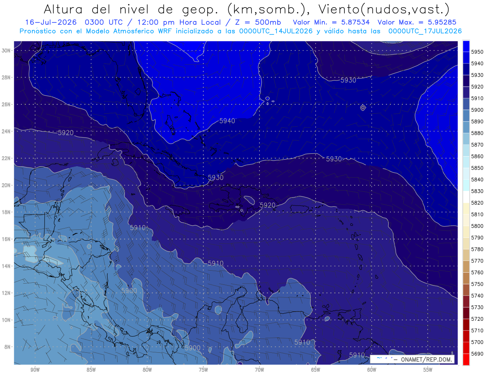485x375 pixels.
Task: Click the colorbar legend value '5820'
Action: 477,203
